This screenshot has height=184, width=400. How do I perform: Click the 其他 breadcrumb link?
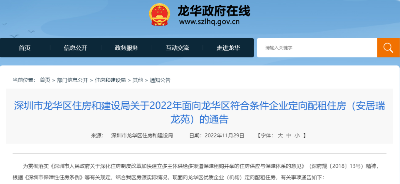point(138,80)
